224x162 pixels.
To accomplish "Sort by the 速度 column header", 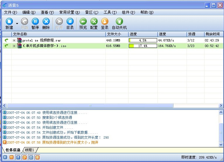I will (x=172, y=34).
